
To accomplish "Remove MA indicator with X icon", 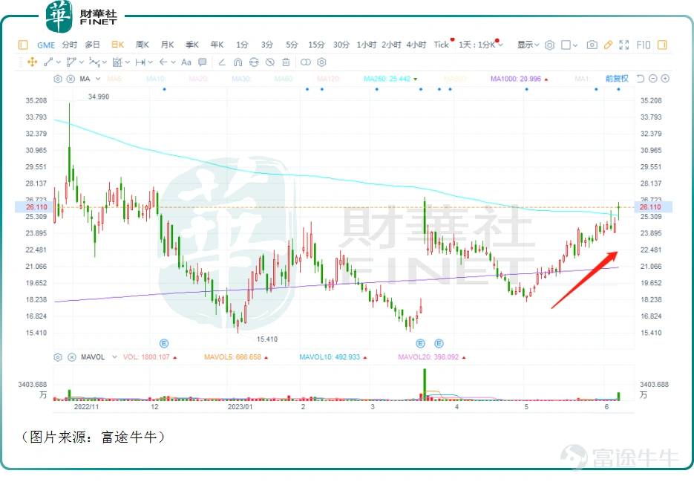I will (71, 79).
